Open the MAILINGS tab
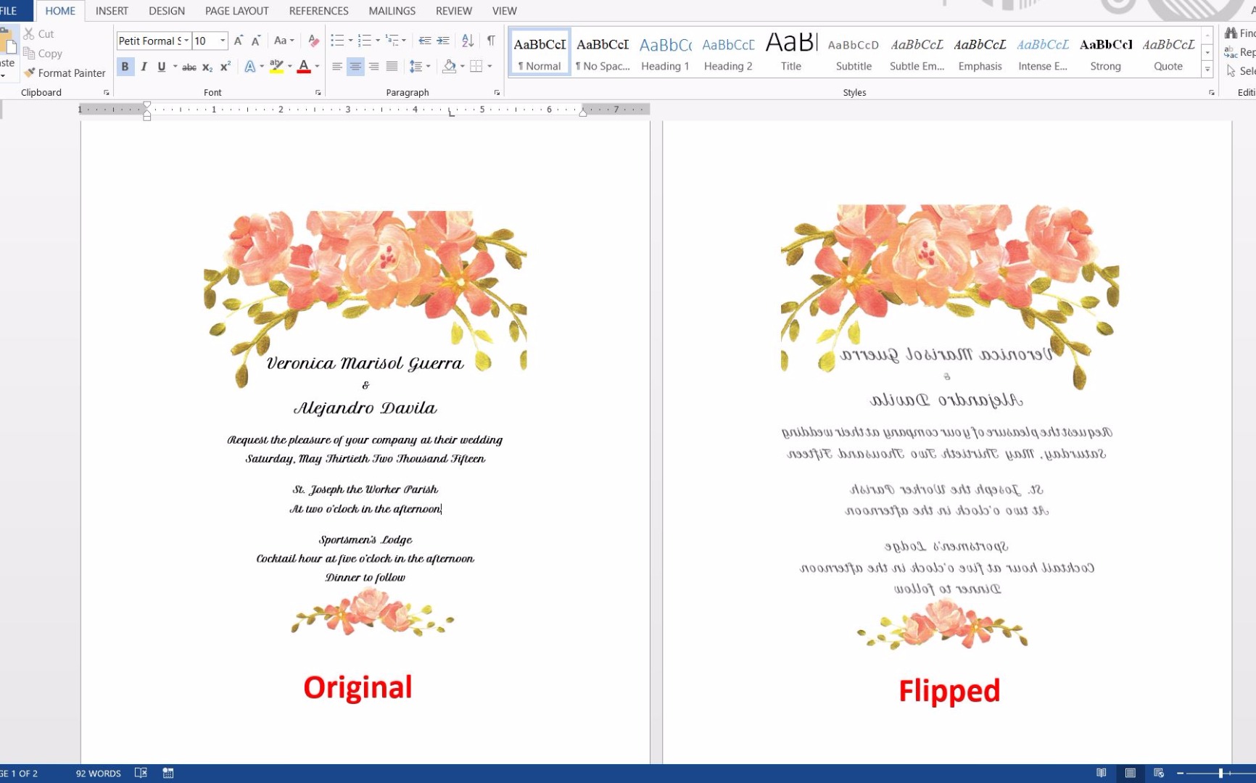Image resolution: width=1256 pixels, height=783 pixels. pos(391,11)
